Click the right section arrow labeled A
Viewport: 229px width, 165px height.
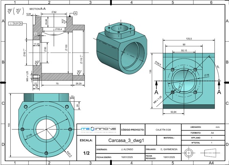pyautogui.click(x=219, y=92)
